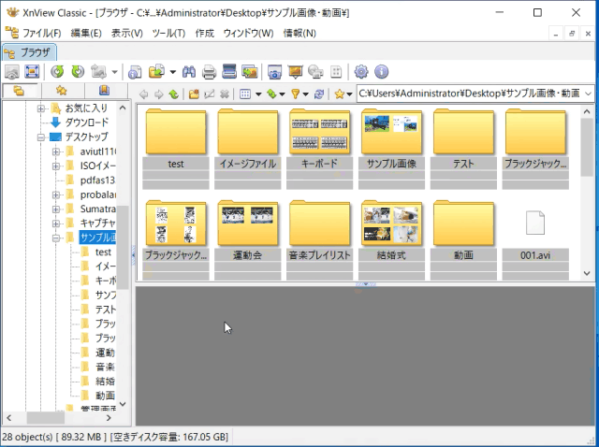Open the 情報(N) menu
This screenshot has width=599, height=447.
click(299, 34)
